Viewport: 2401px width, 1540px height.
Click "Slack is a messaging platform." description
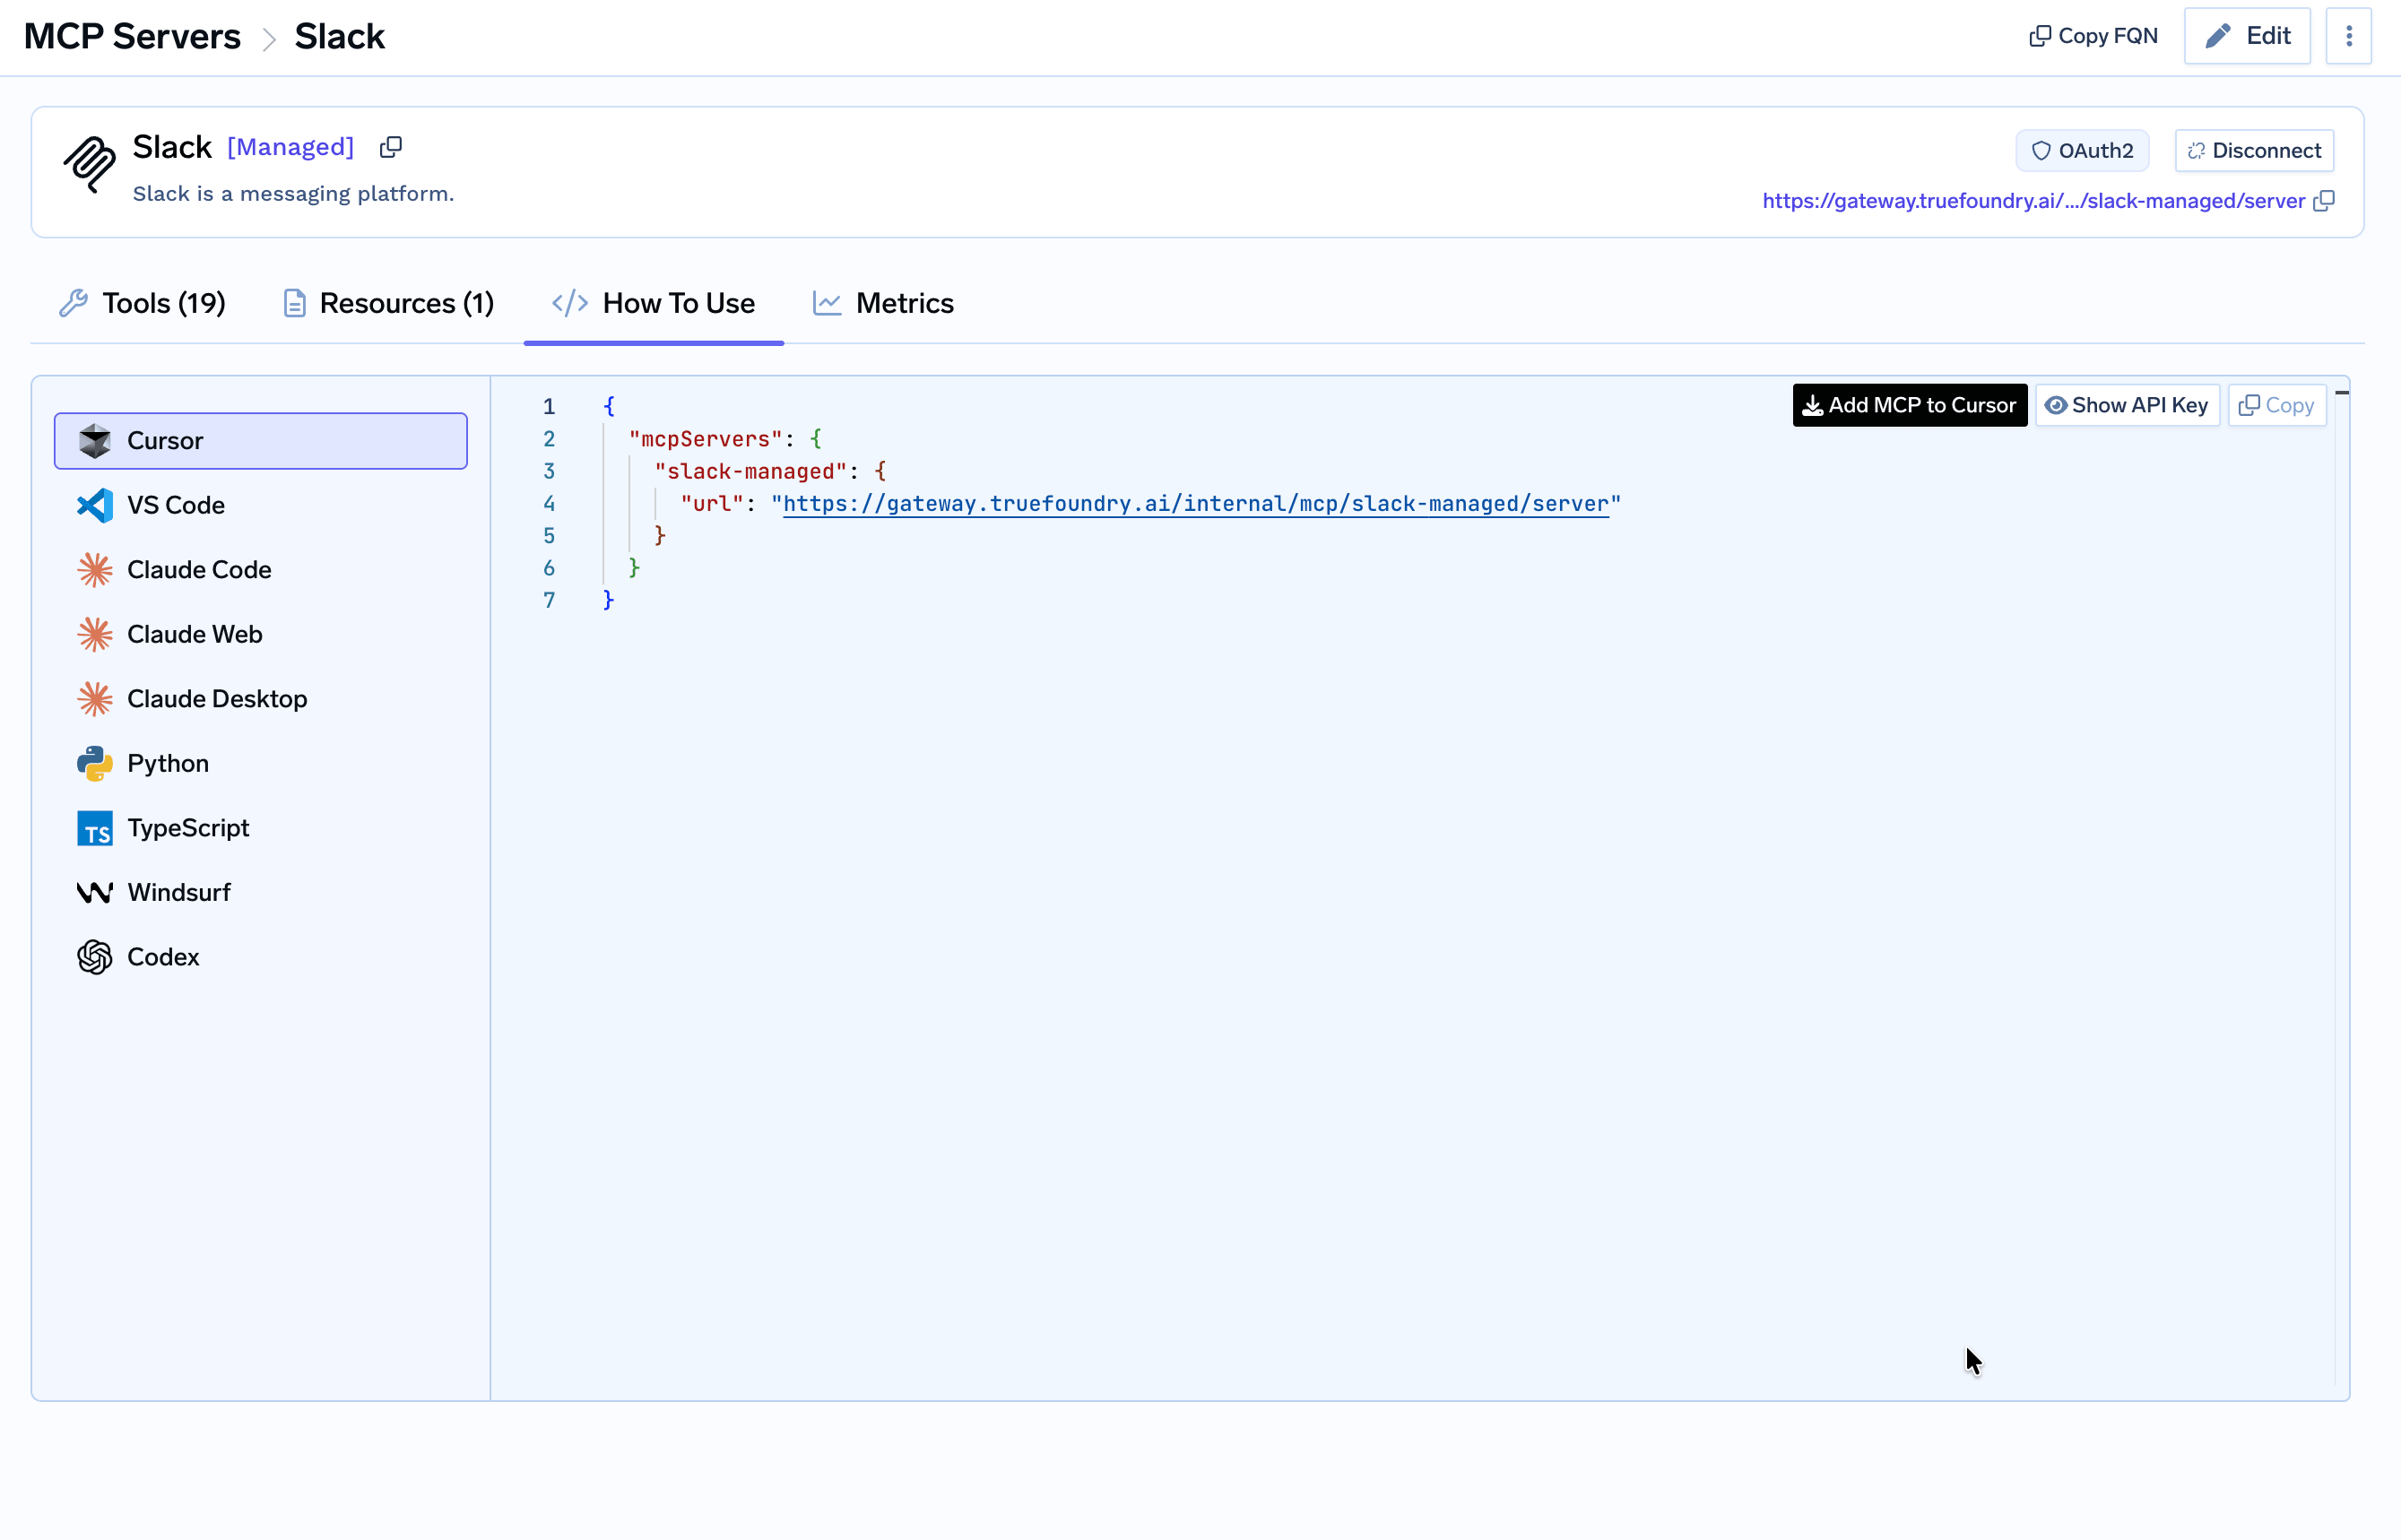[x=294, y=194]
